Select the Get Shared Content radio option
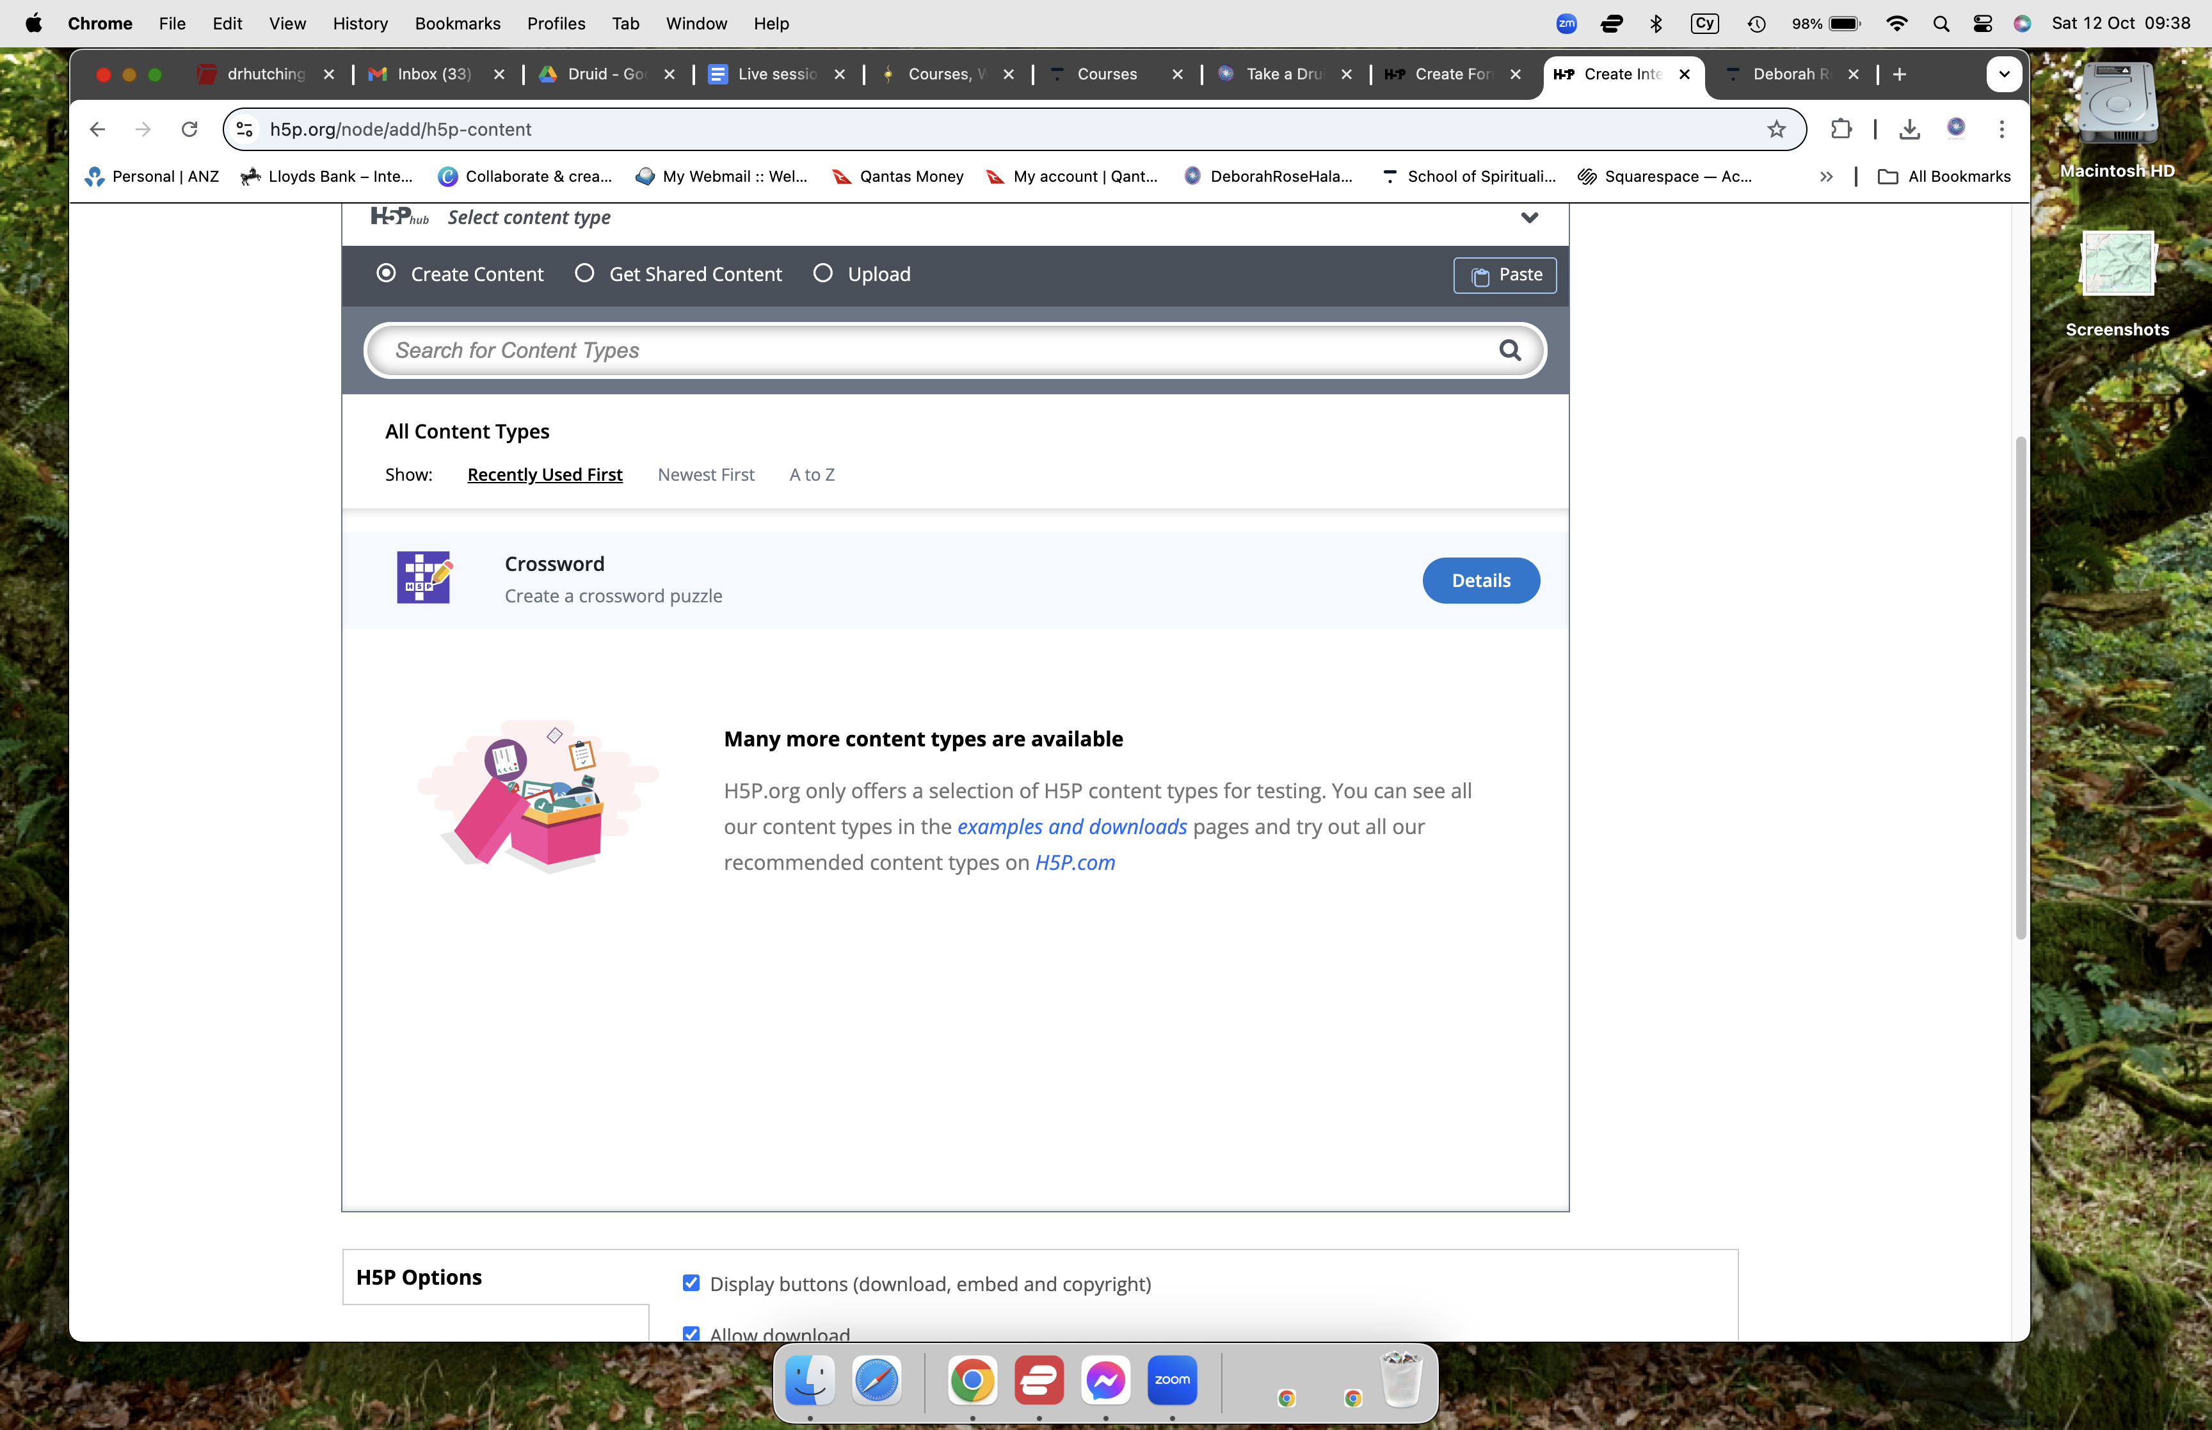Image resolution: width=2212 pixels, height=1430 pixels. 584,273
